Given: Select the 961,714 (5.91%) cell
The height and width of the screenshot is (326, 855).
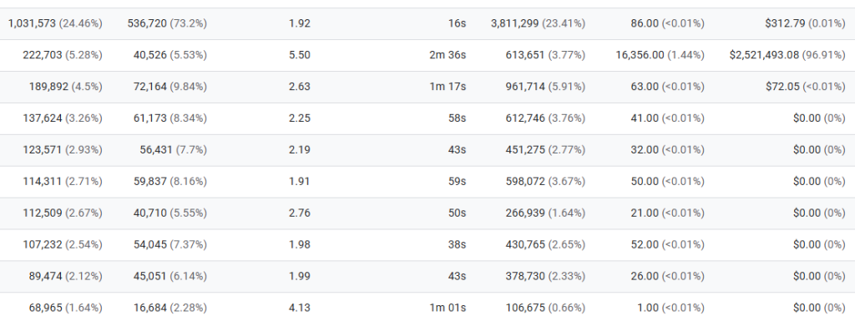Looking at the screenshot, I should pyautogui.click(x=545, y=87).
